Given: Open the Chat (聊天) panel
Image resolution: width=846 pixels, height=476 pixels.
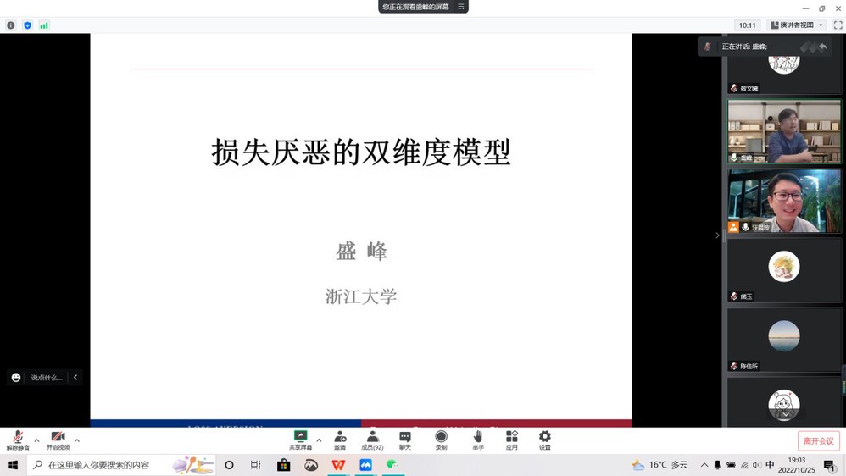Looking at the screenshot, I should [405, 440].
